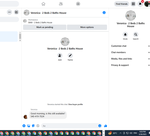Open the emoji picker smiley icon
150x136 pixels.
coord(100,126)
